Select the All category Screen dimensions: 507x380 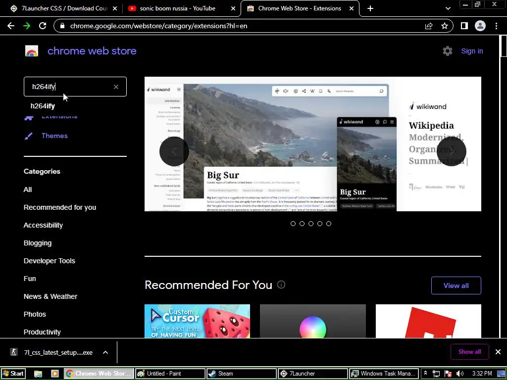28,190
